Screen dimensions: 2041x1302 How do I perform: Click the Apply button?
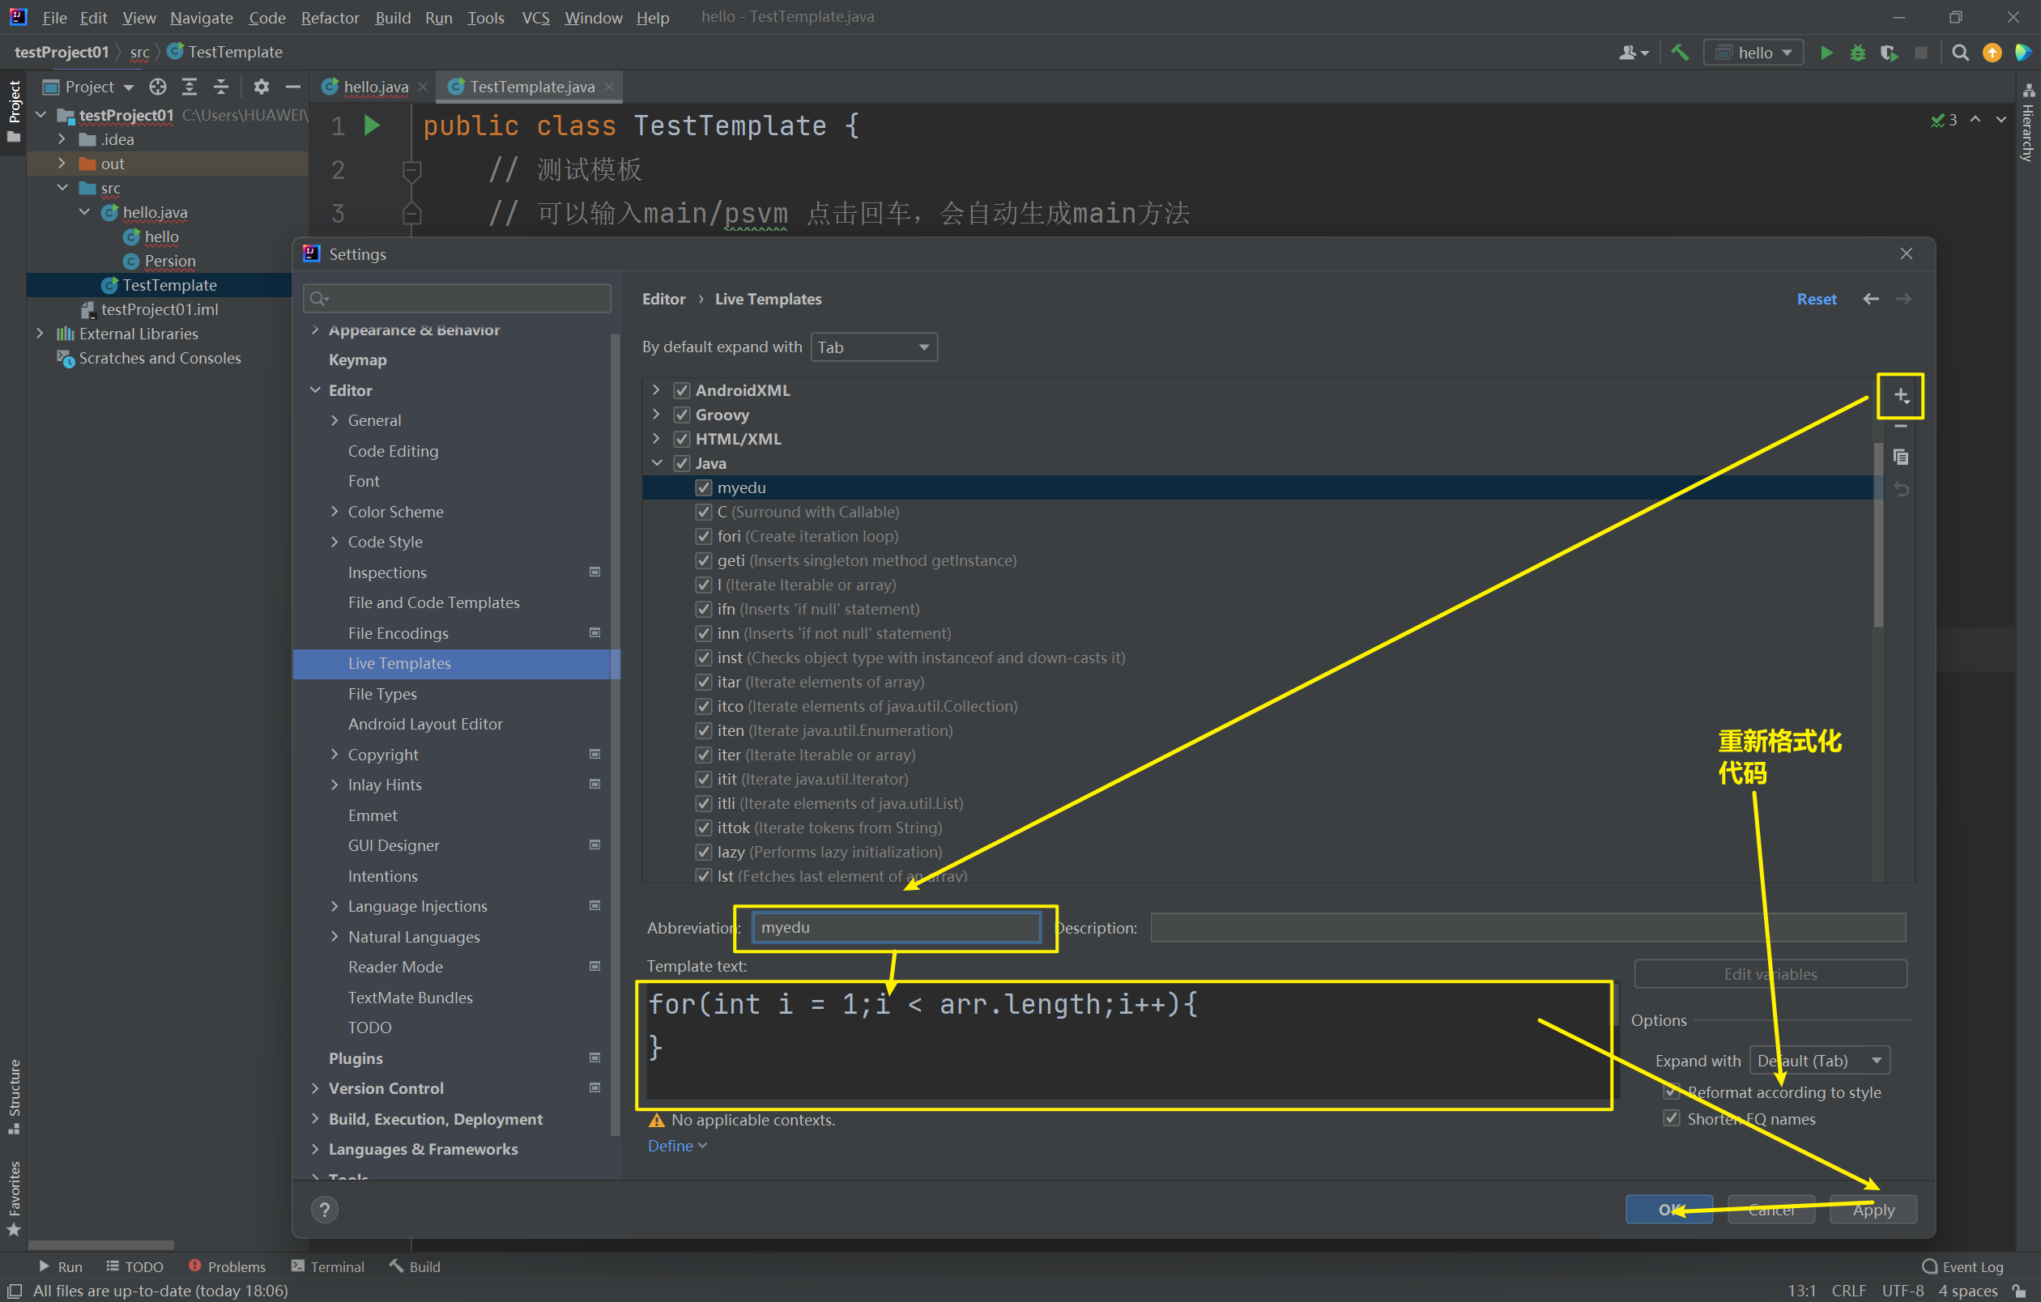[x=1873, y=1210]
